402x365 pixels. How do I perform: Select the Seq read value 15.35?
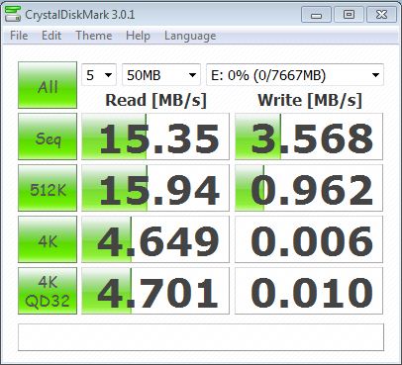[155, 137]
